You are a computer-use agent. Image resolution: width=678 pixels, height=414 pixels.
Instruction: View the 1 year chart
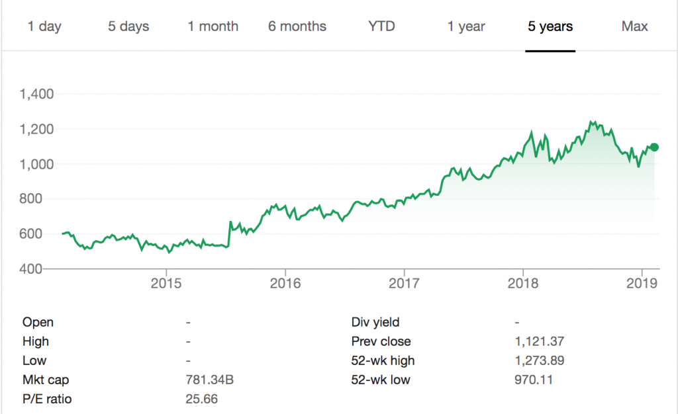click(466, 26)
